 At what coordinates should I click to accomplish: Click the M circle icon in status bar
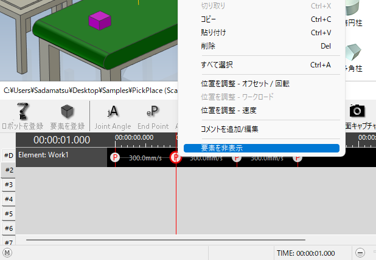7,253
